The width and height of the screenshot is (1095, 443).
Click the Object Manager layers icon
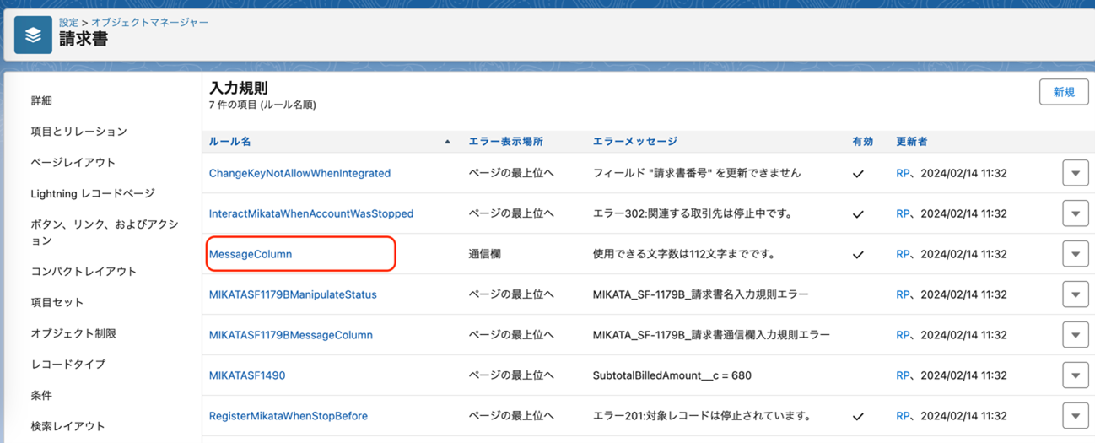(x=33, y=35)
